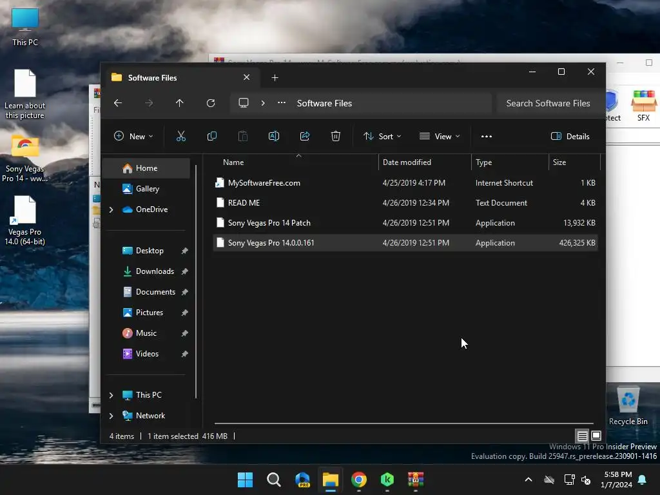Switch to details list view icon in status bar
Image resolution: width=660 pixels, height=495 pixels.
[582, 436]
